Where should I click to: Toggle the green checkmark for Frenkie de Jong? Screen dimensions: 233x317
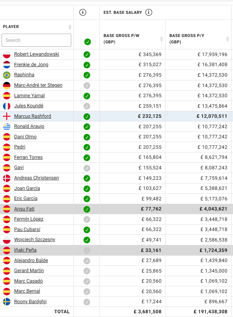click(x=87, y=65)
